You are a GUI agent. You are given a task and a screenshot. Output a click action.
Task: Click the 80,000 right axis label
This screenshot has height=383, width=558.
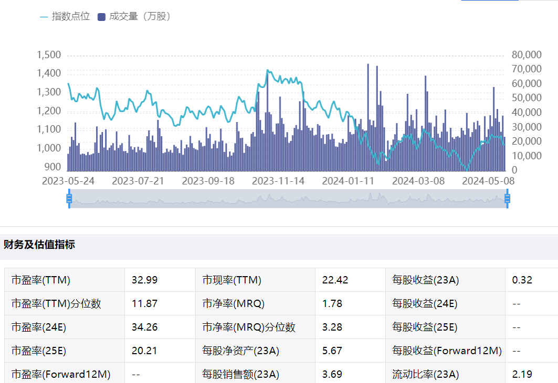pyautogui.click(x=525, y=55)
